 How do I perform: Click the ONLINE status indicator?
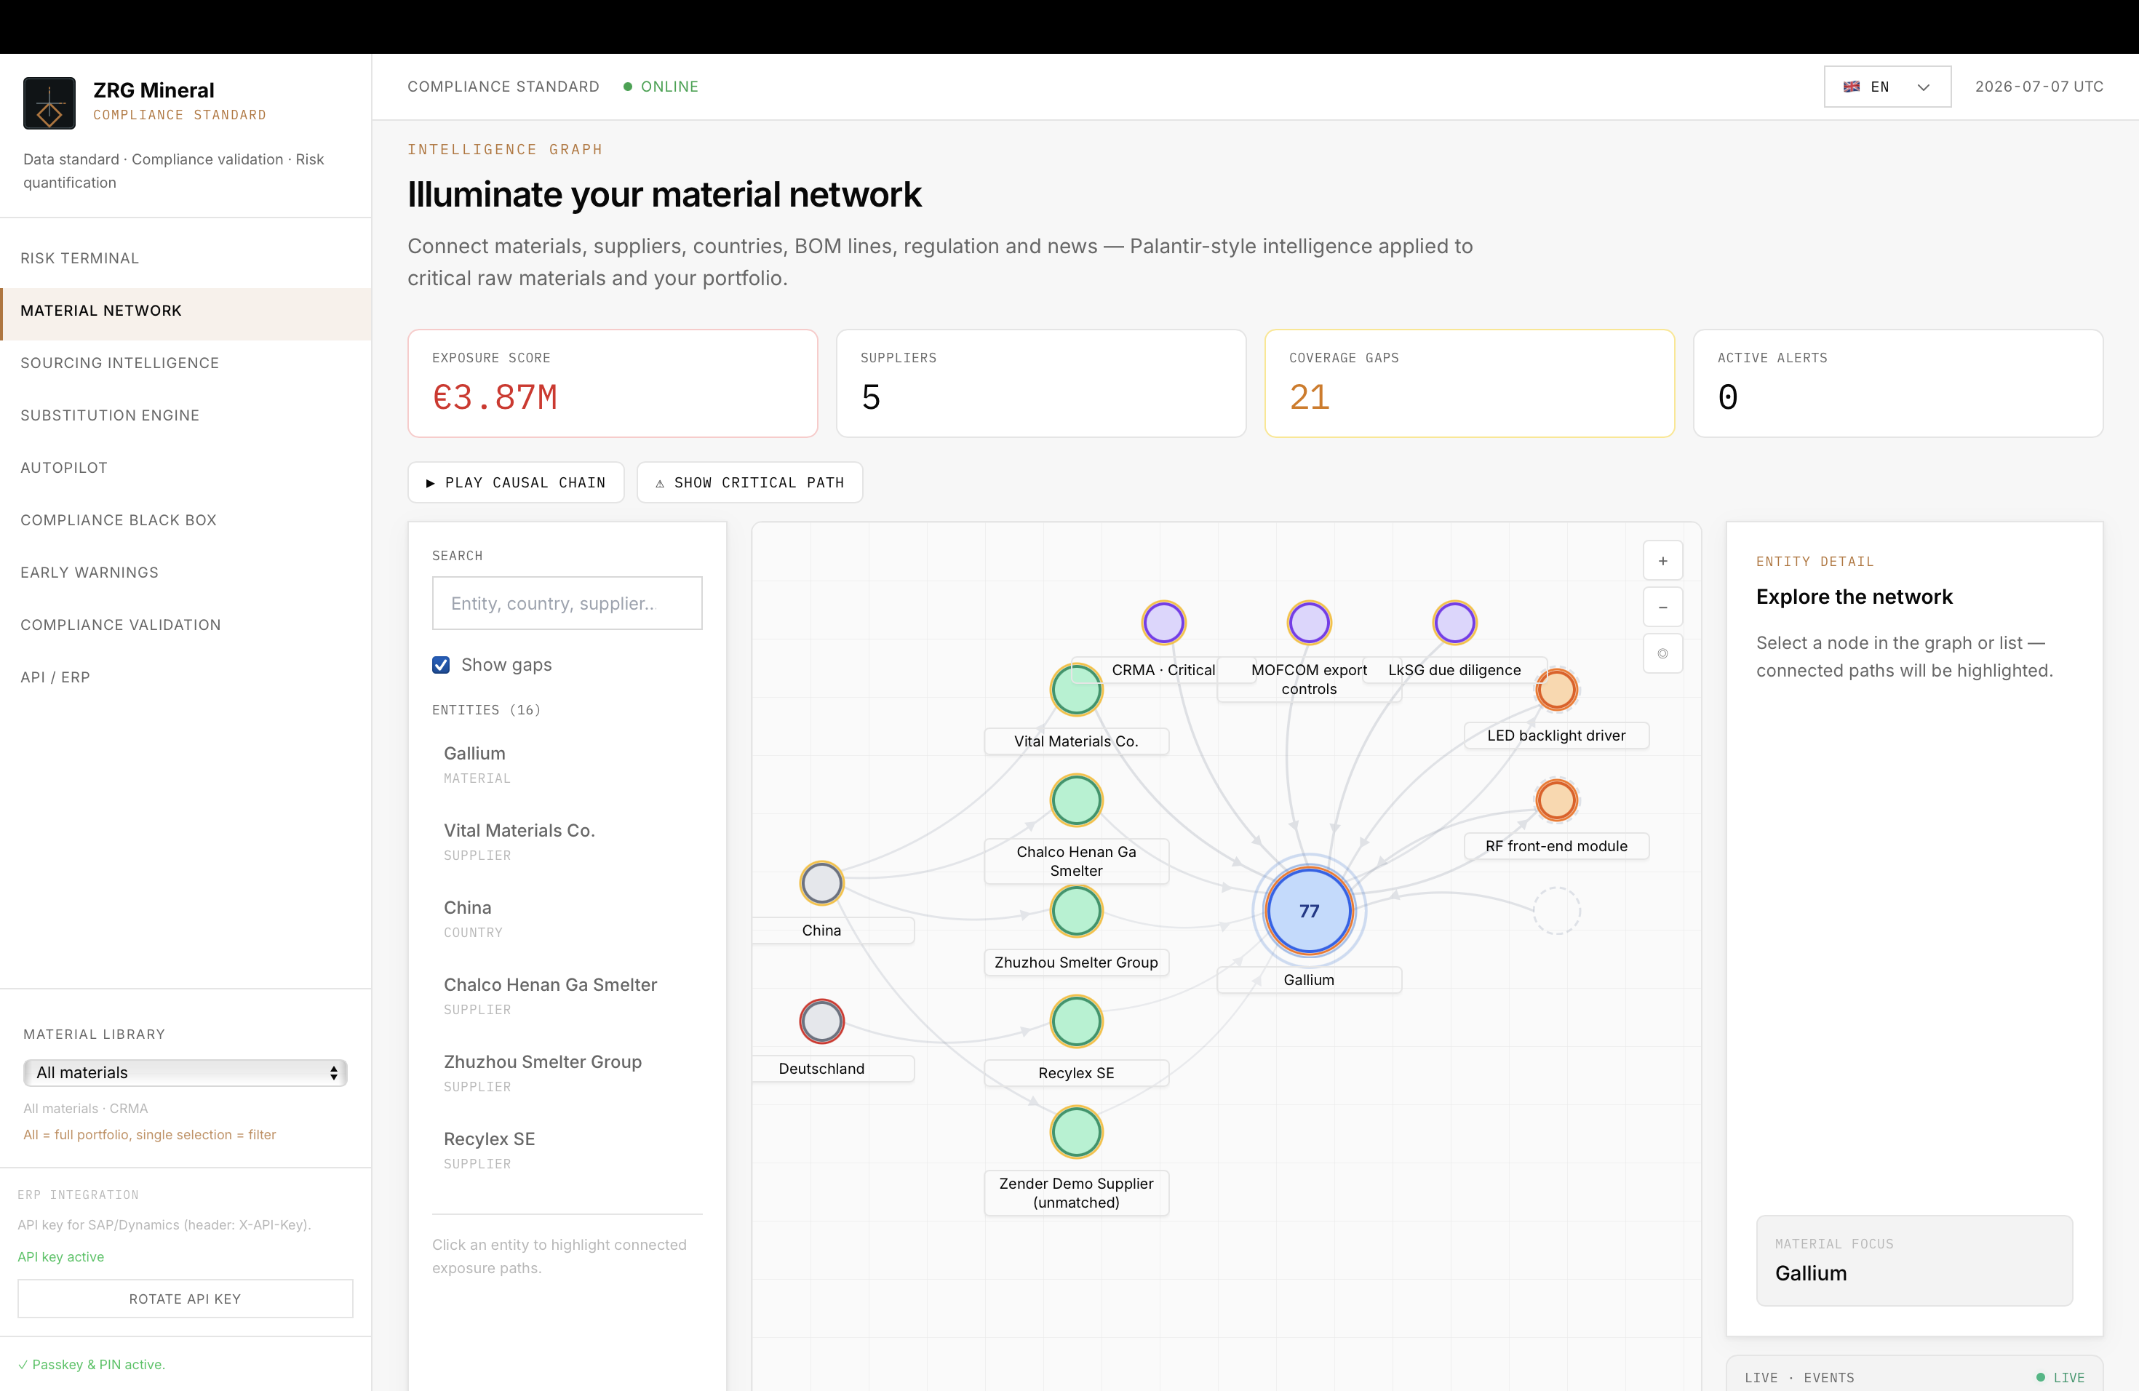tap(661, 87)
